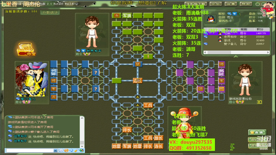Click the QQ penguin avatar in profile panel
The width and height of the screenshot is (276, 155).
210,19
